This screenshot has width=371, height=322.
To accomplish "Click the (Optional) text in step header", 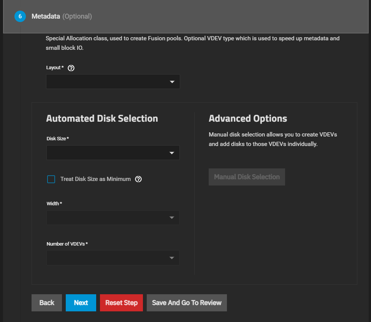I will tap(77, 16).
